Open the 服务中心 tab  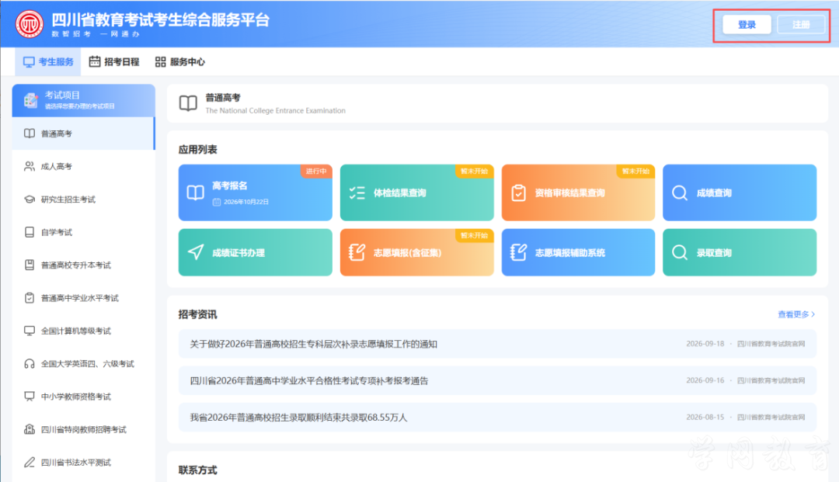tap(179, 62)
